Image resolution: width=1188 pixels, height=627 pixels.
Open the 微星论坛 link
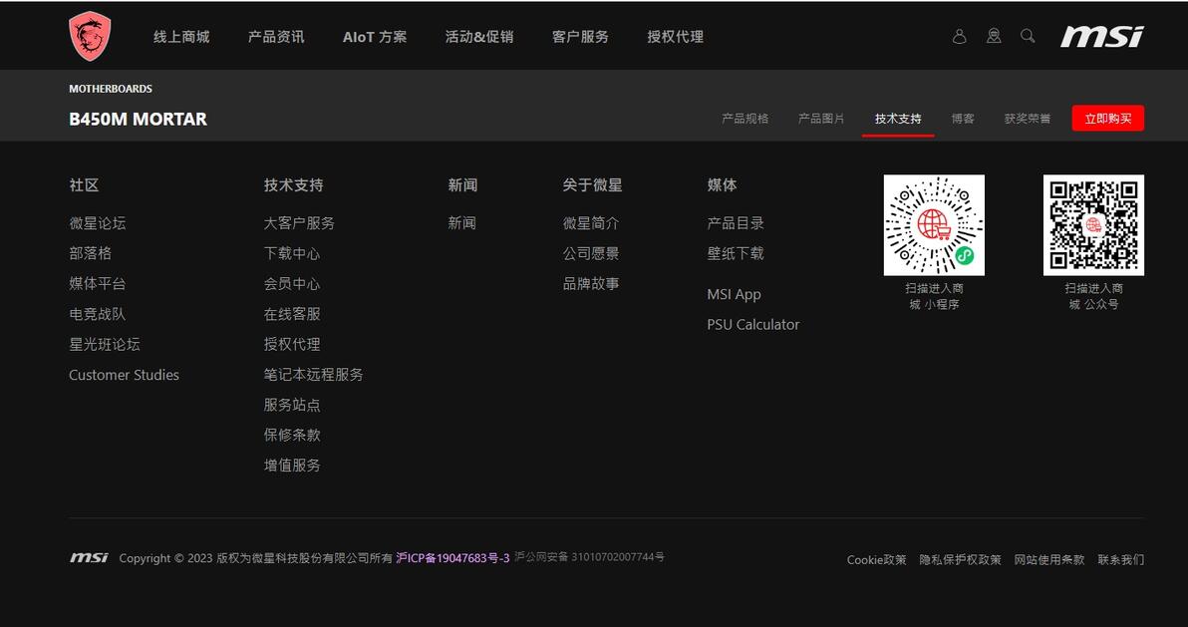[x=98, y=223]
